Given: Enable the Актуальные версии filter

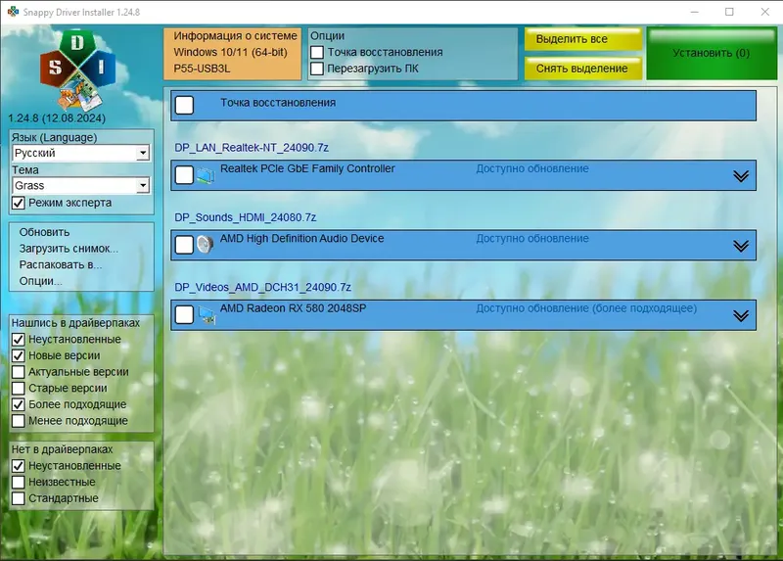Looking at the screenshot, I should click(x=19, y=372).
